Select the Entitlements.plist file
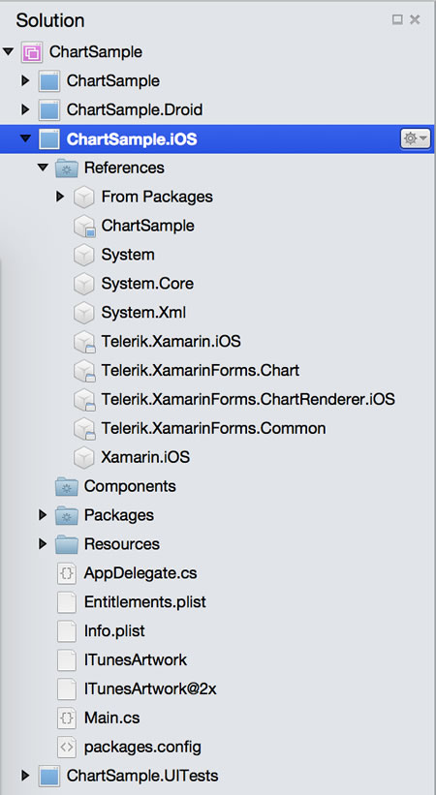The image size is (436, 795). pos(145,602)
